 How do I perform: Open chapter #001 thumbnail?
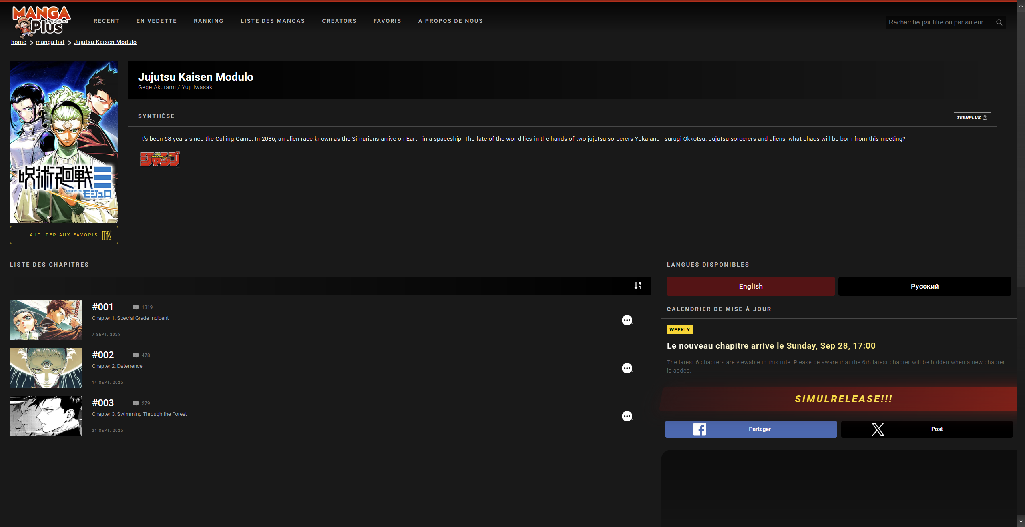point(46,320)
